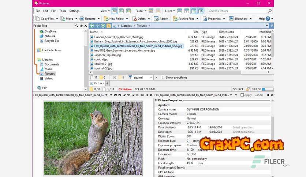Open the Tools menu
Image resolution: width=306 pixels, height=177 pixels.
pos(63,11)
